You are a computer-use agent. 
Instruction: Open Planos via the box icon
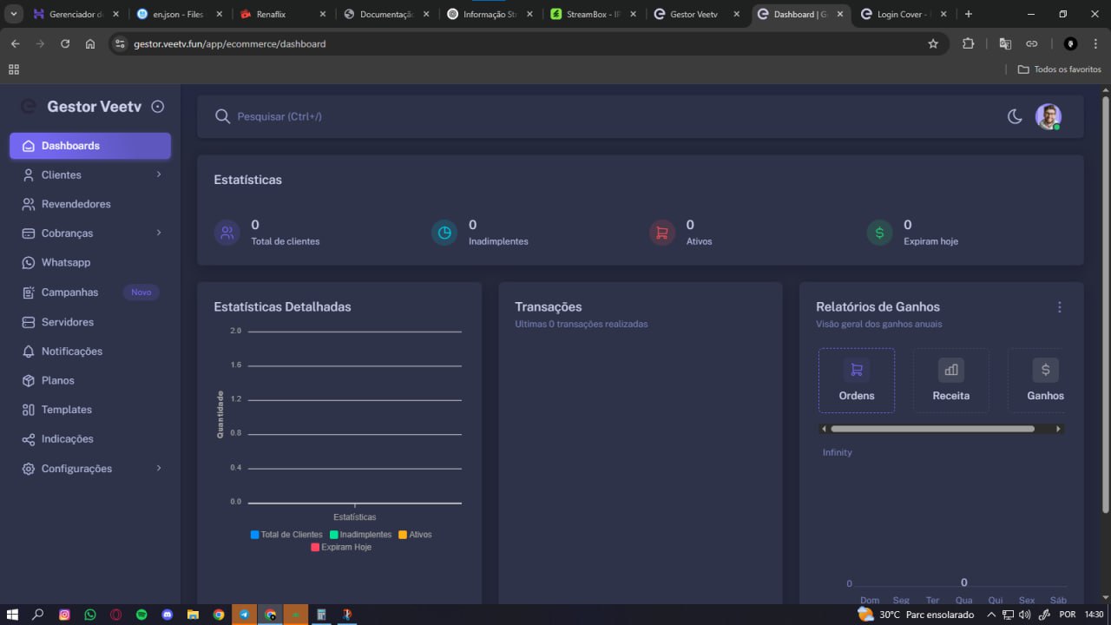pyautogui.click(x=29, y=381)
